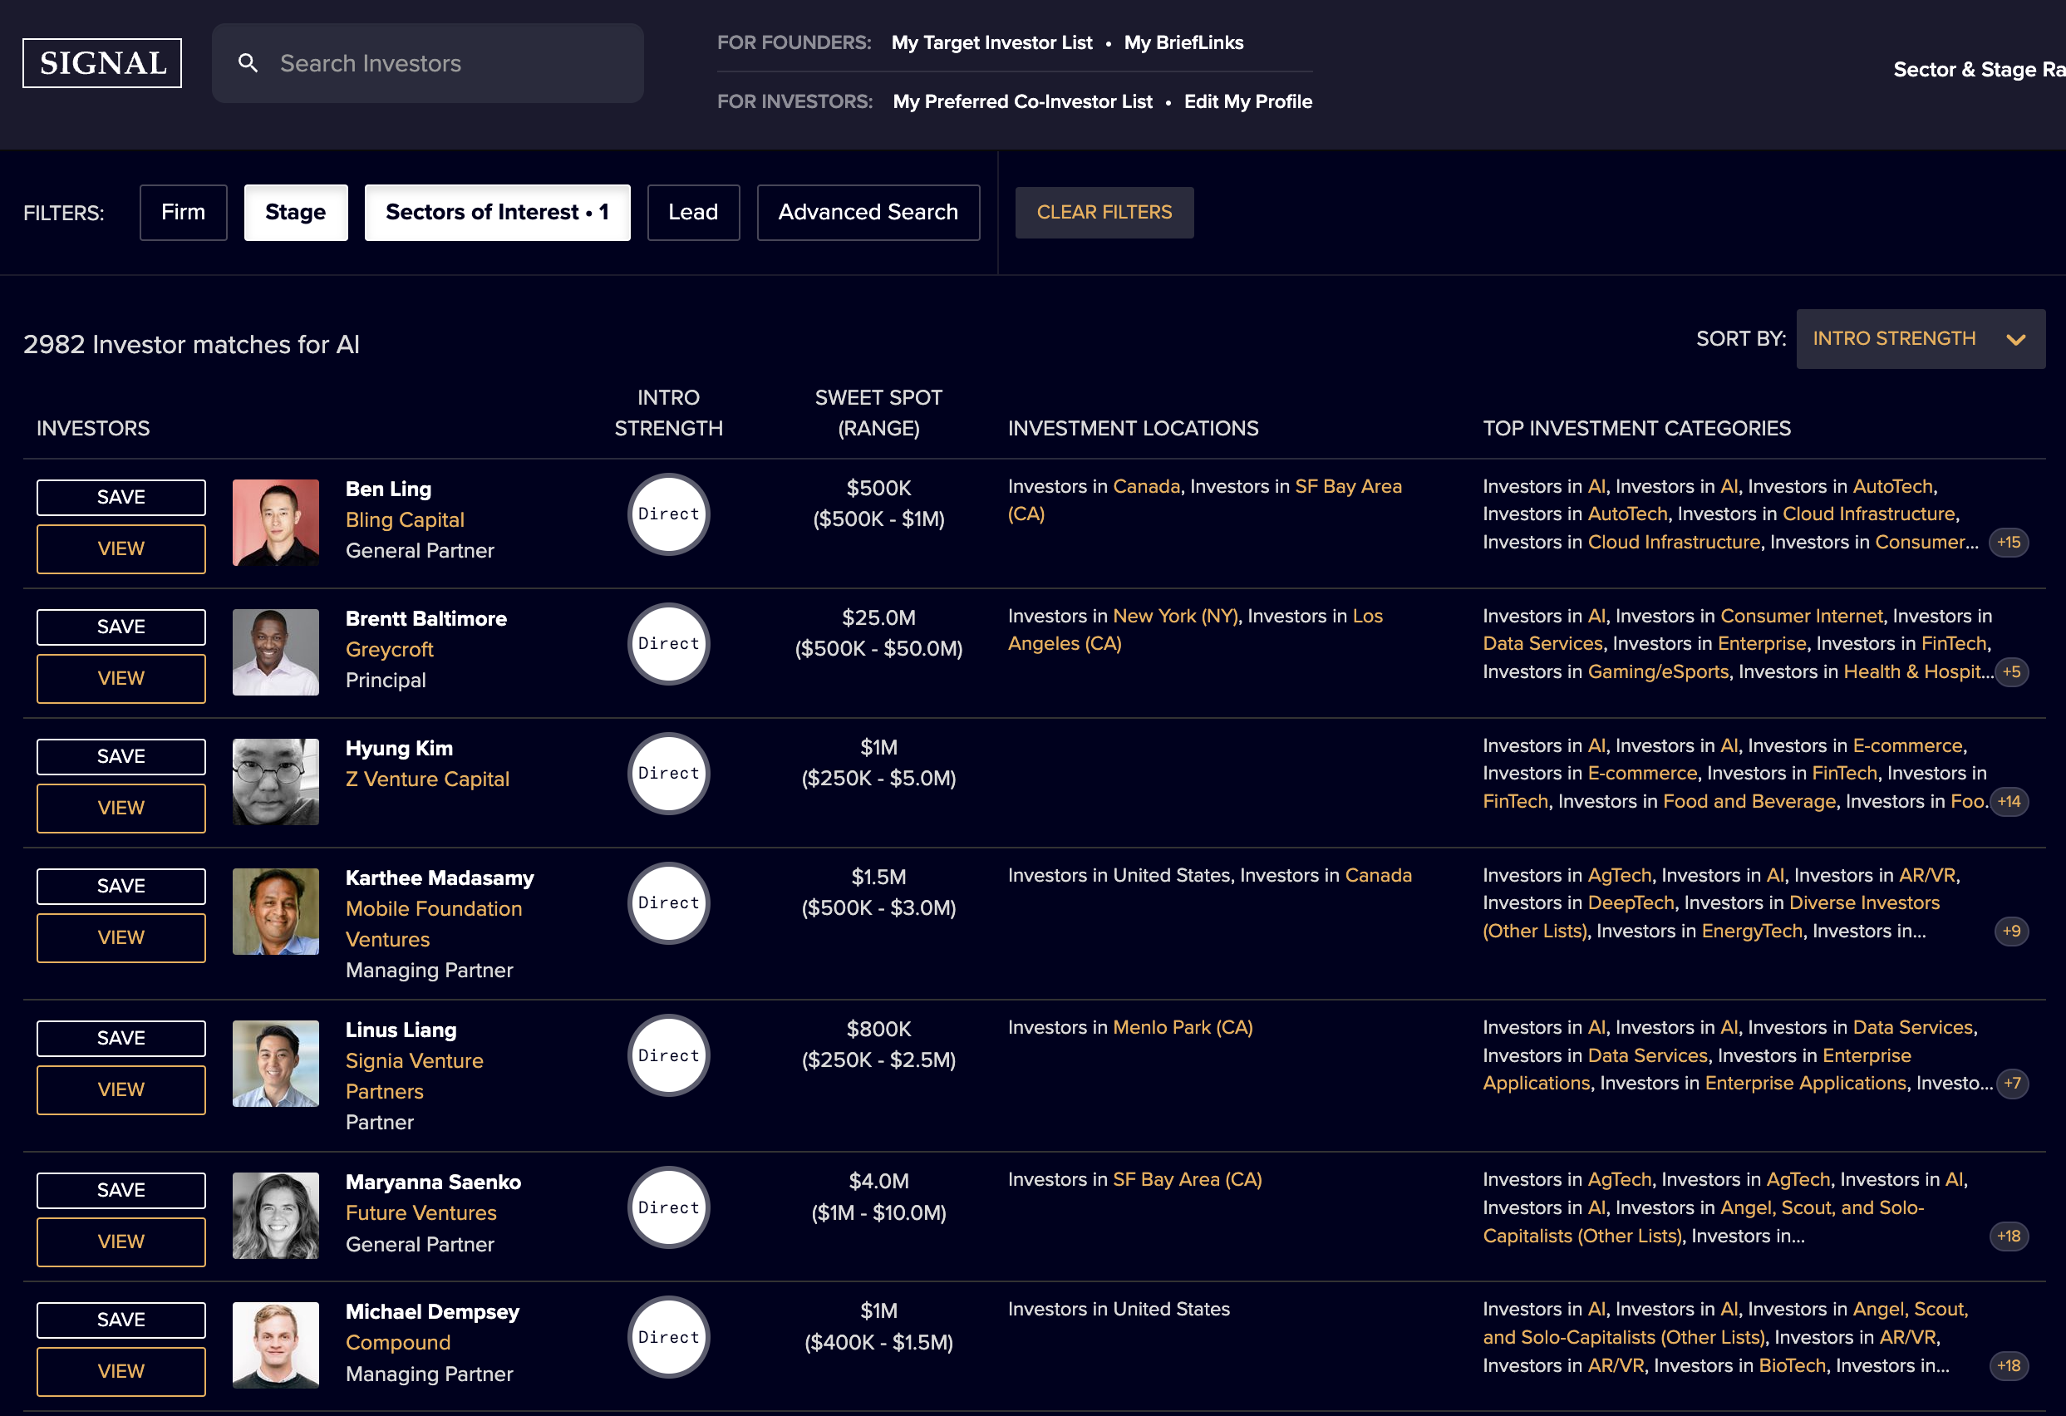Expand the Sectors of Interest filter
The height and width of the screenshot is (1416, 2066).
click(x=501, y=212)
